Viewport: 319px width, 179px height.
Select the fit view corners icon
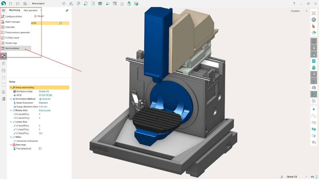tap(314, 13)
